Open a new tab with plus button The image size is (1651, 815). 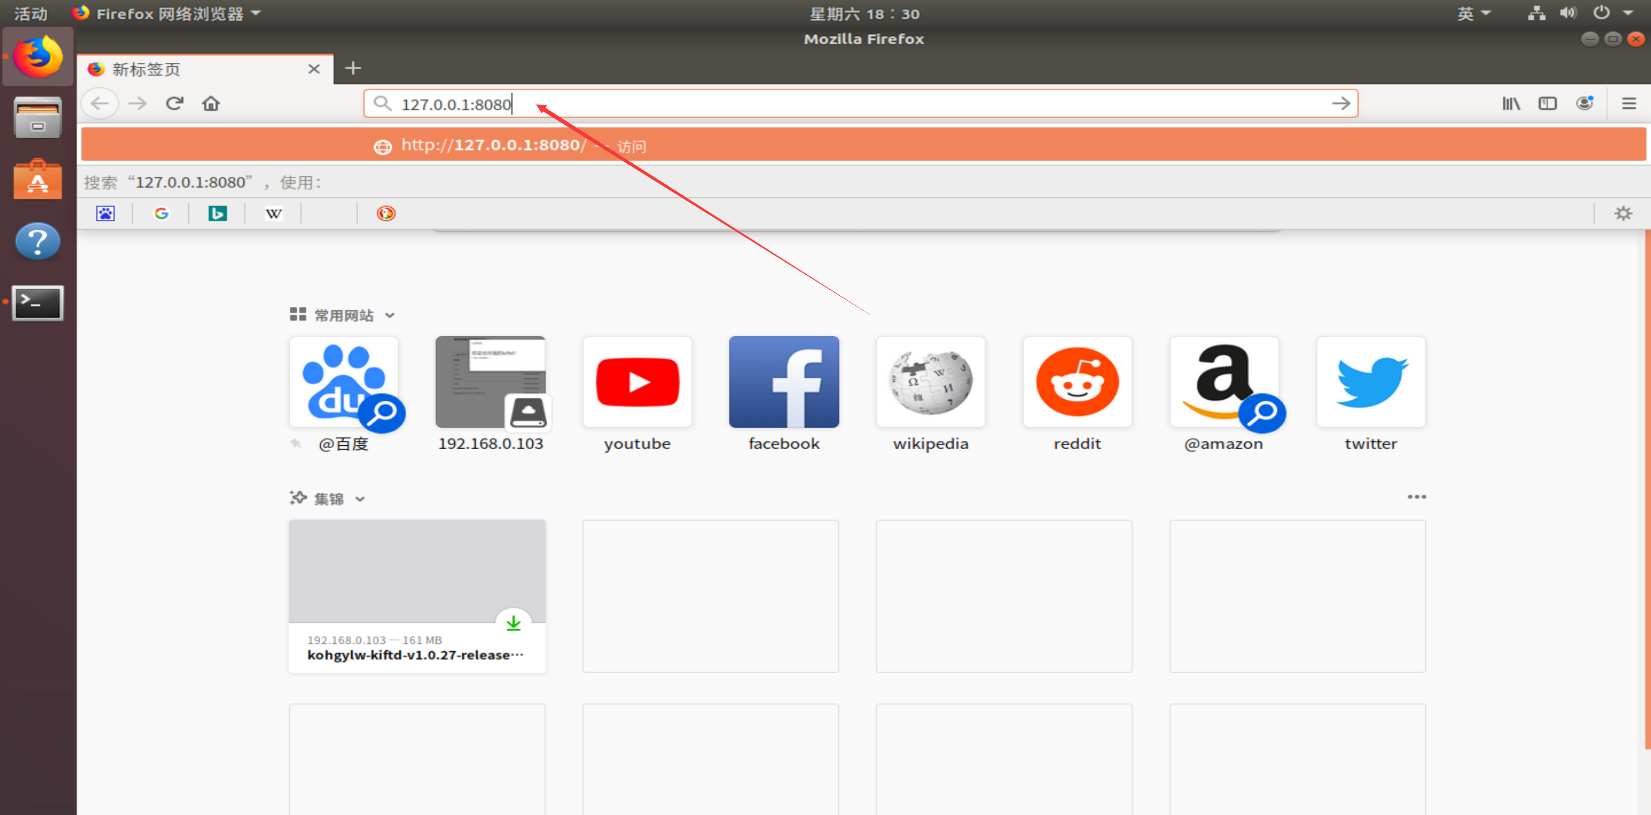[x=353, y=68]
